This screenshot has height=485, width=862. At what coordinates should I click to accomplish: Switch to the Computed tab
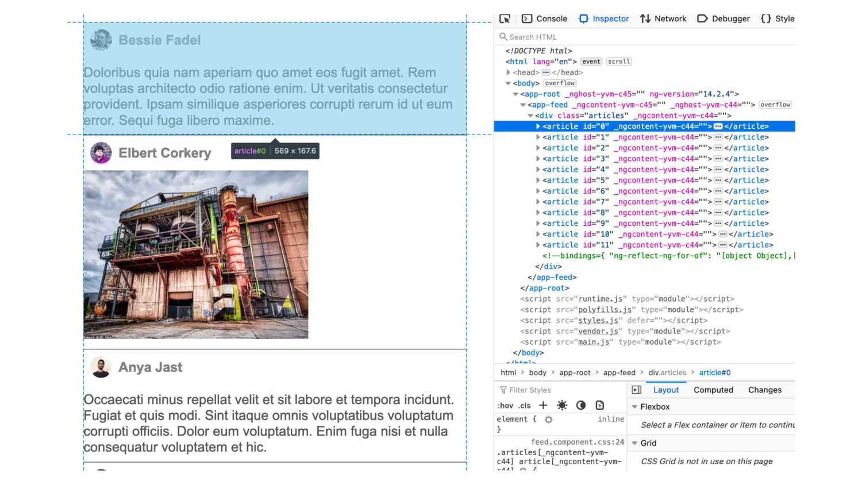coord(713,390)
